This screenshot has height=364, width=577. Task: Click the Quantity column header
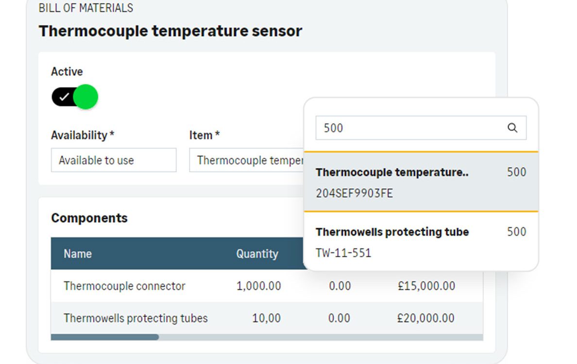(257, 254)
